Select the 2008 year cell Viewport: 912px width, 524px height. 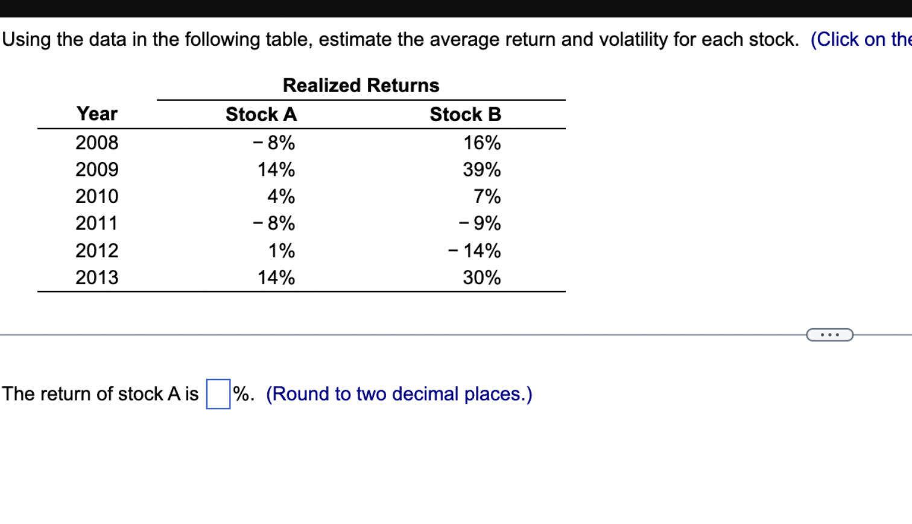pos(97,143)
